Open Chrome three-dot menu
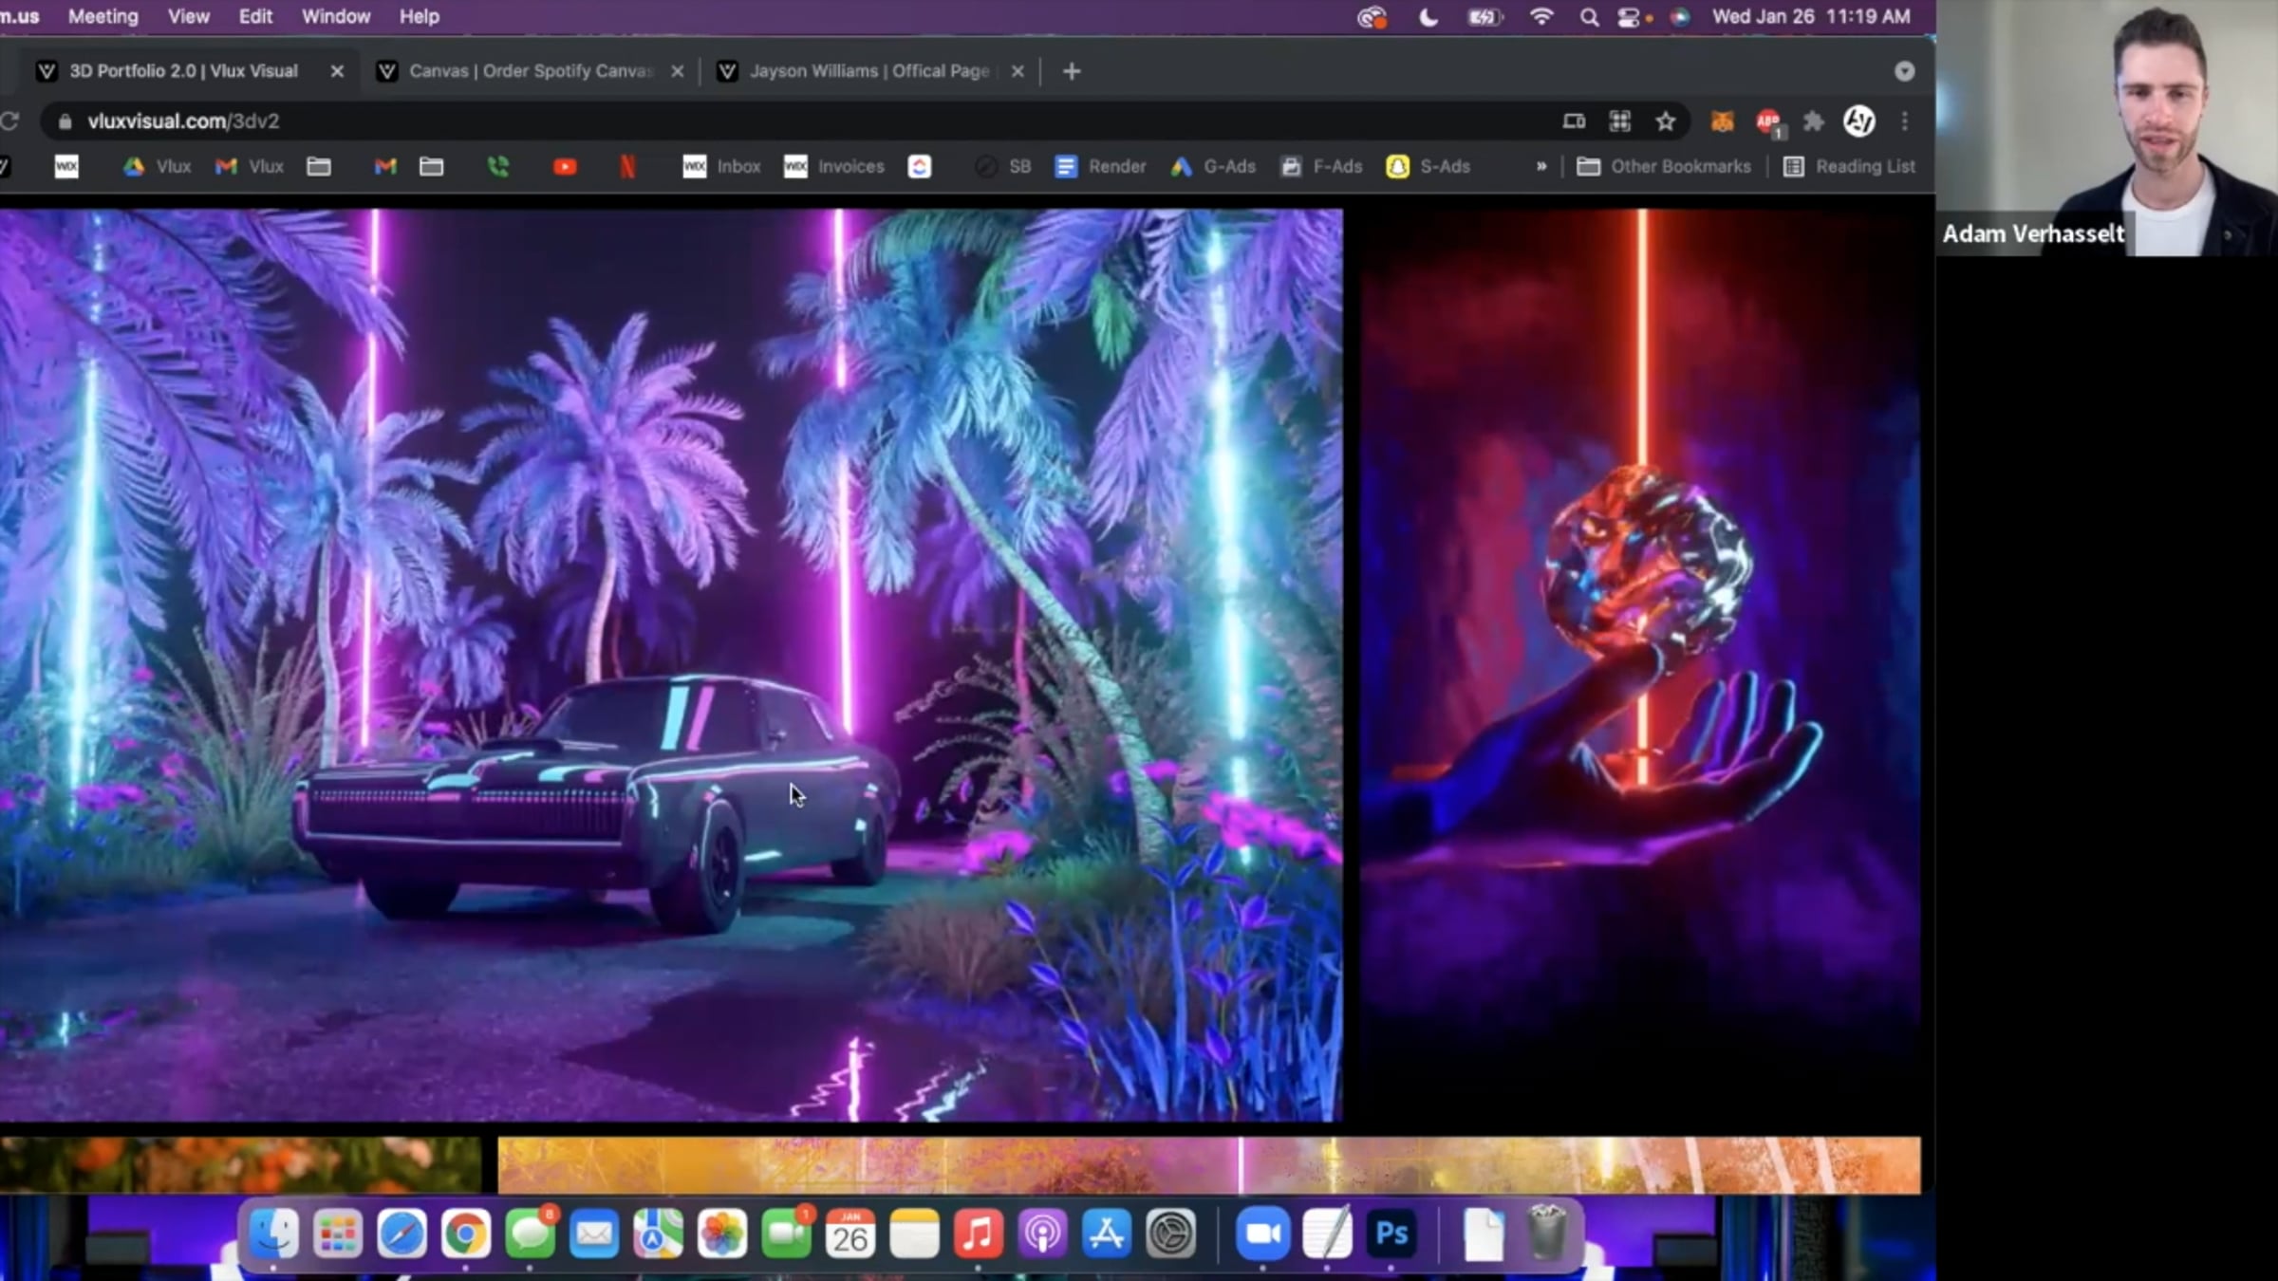 pyautogui.click(x=1904, y=121)
